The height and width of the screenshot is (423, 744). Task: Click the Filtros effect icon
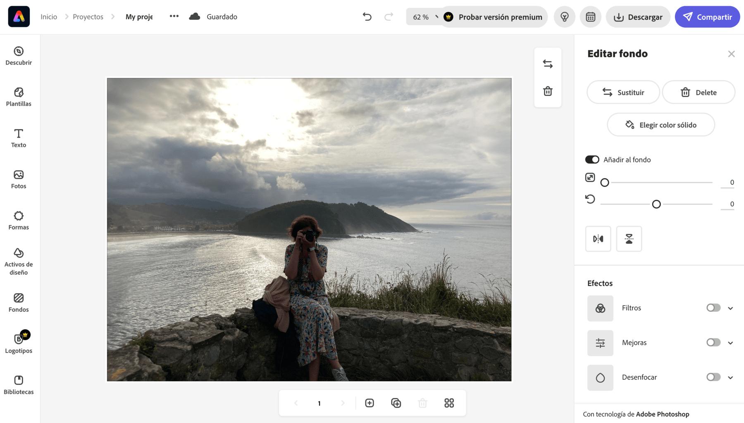[x=600, y=308]
